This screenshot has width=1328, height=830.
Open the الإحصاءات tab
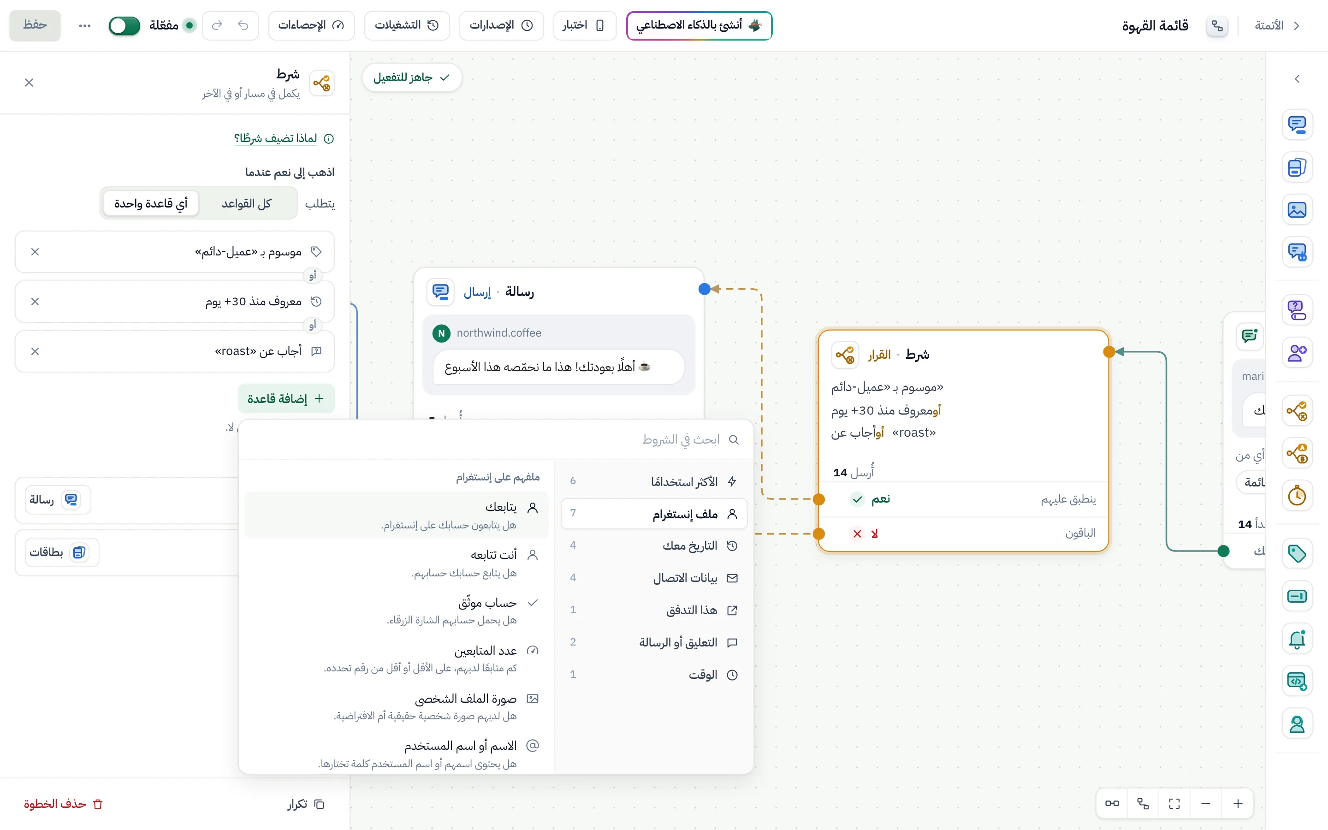[311, 25]
